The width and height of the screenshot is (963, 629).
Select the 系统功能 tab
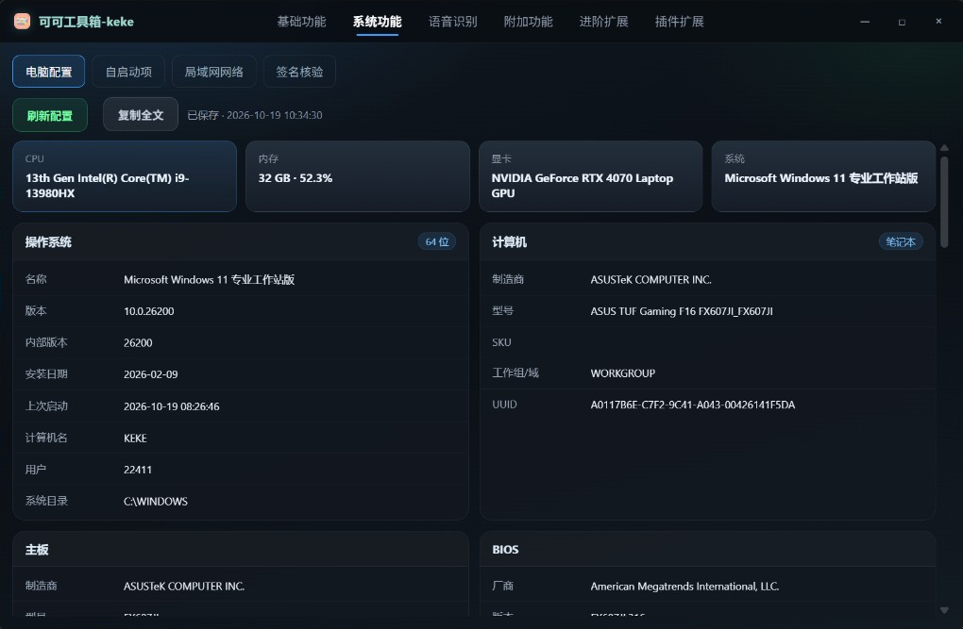pos(377,22)
